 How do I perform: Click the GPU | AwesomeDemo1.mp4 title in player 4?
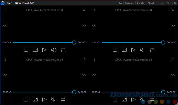click(133, 60)
